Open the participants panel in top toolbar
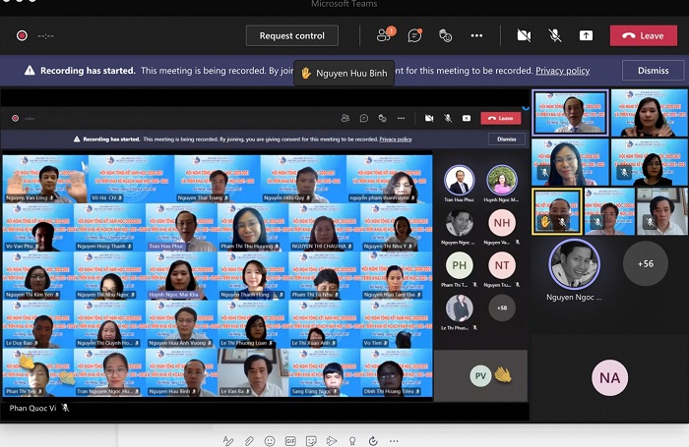Image resolution: width=689 pixels, height=447 pixels. click(384, 35)
